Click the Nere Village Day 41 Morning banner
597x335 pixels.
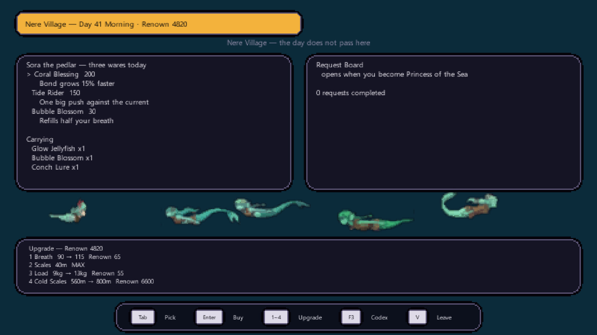(159, 24)
